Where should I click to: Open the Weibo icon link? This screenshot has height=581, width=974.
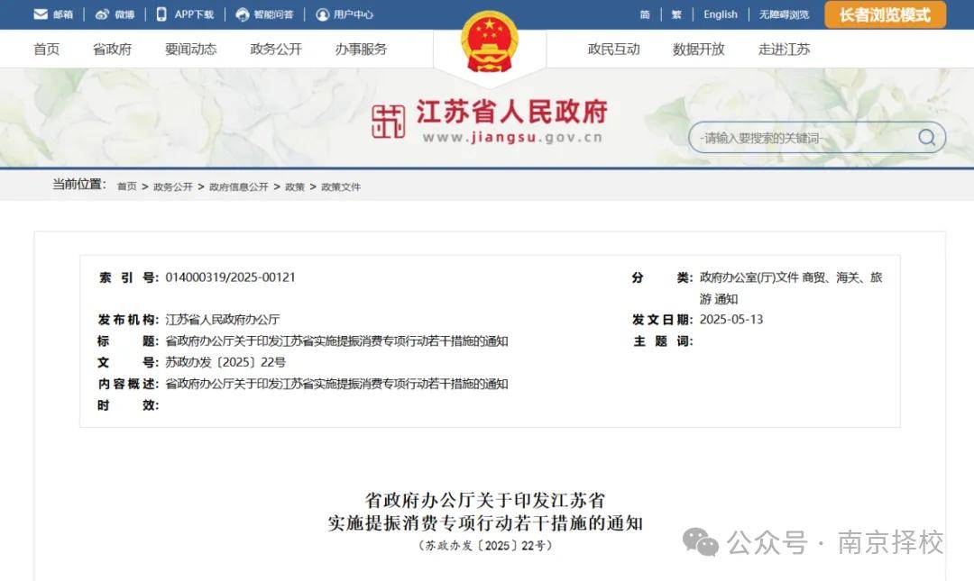(x=102, y=14)
